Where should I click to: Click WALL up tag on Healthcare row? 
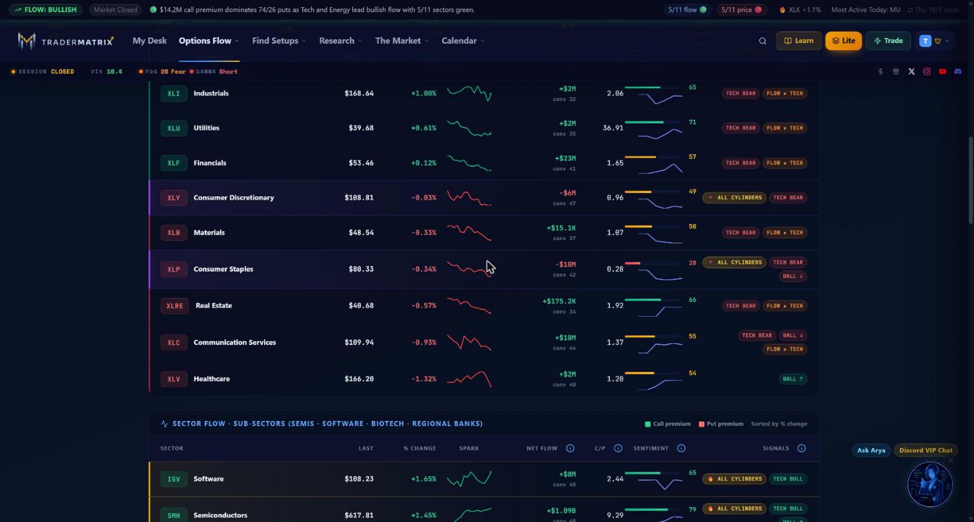point(792,379)
